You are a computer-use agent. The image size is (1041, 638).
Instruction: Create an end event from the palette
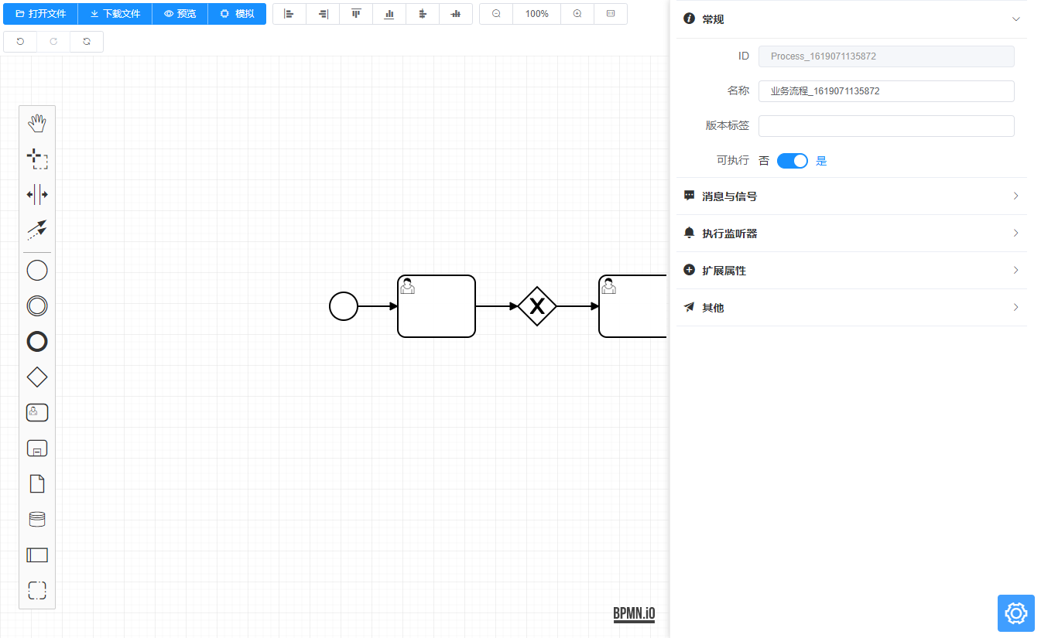point(37,342)
